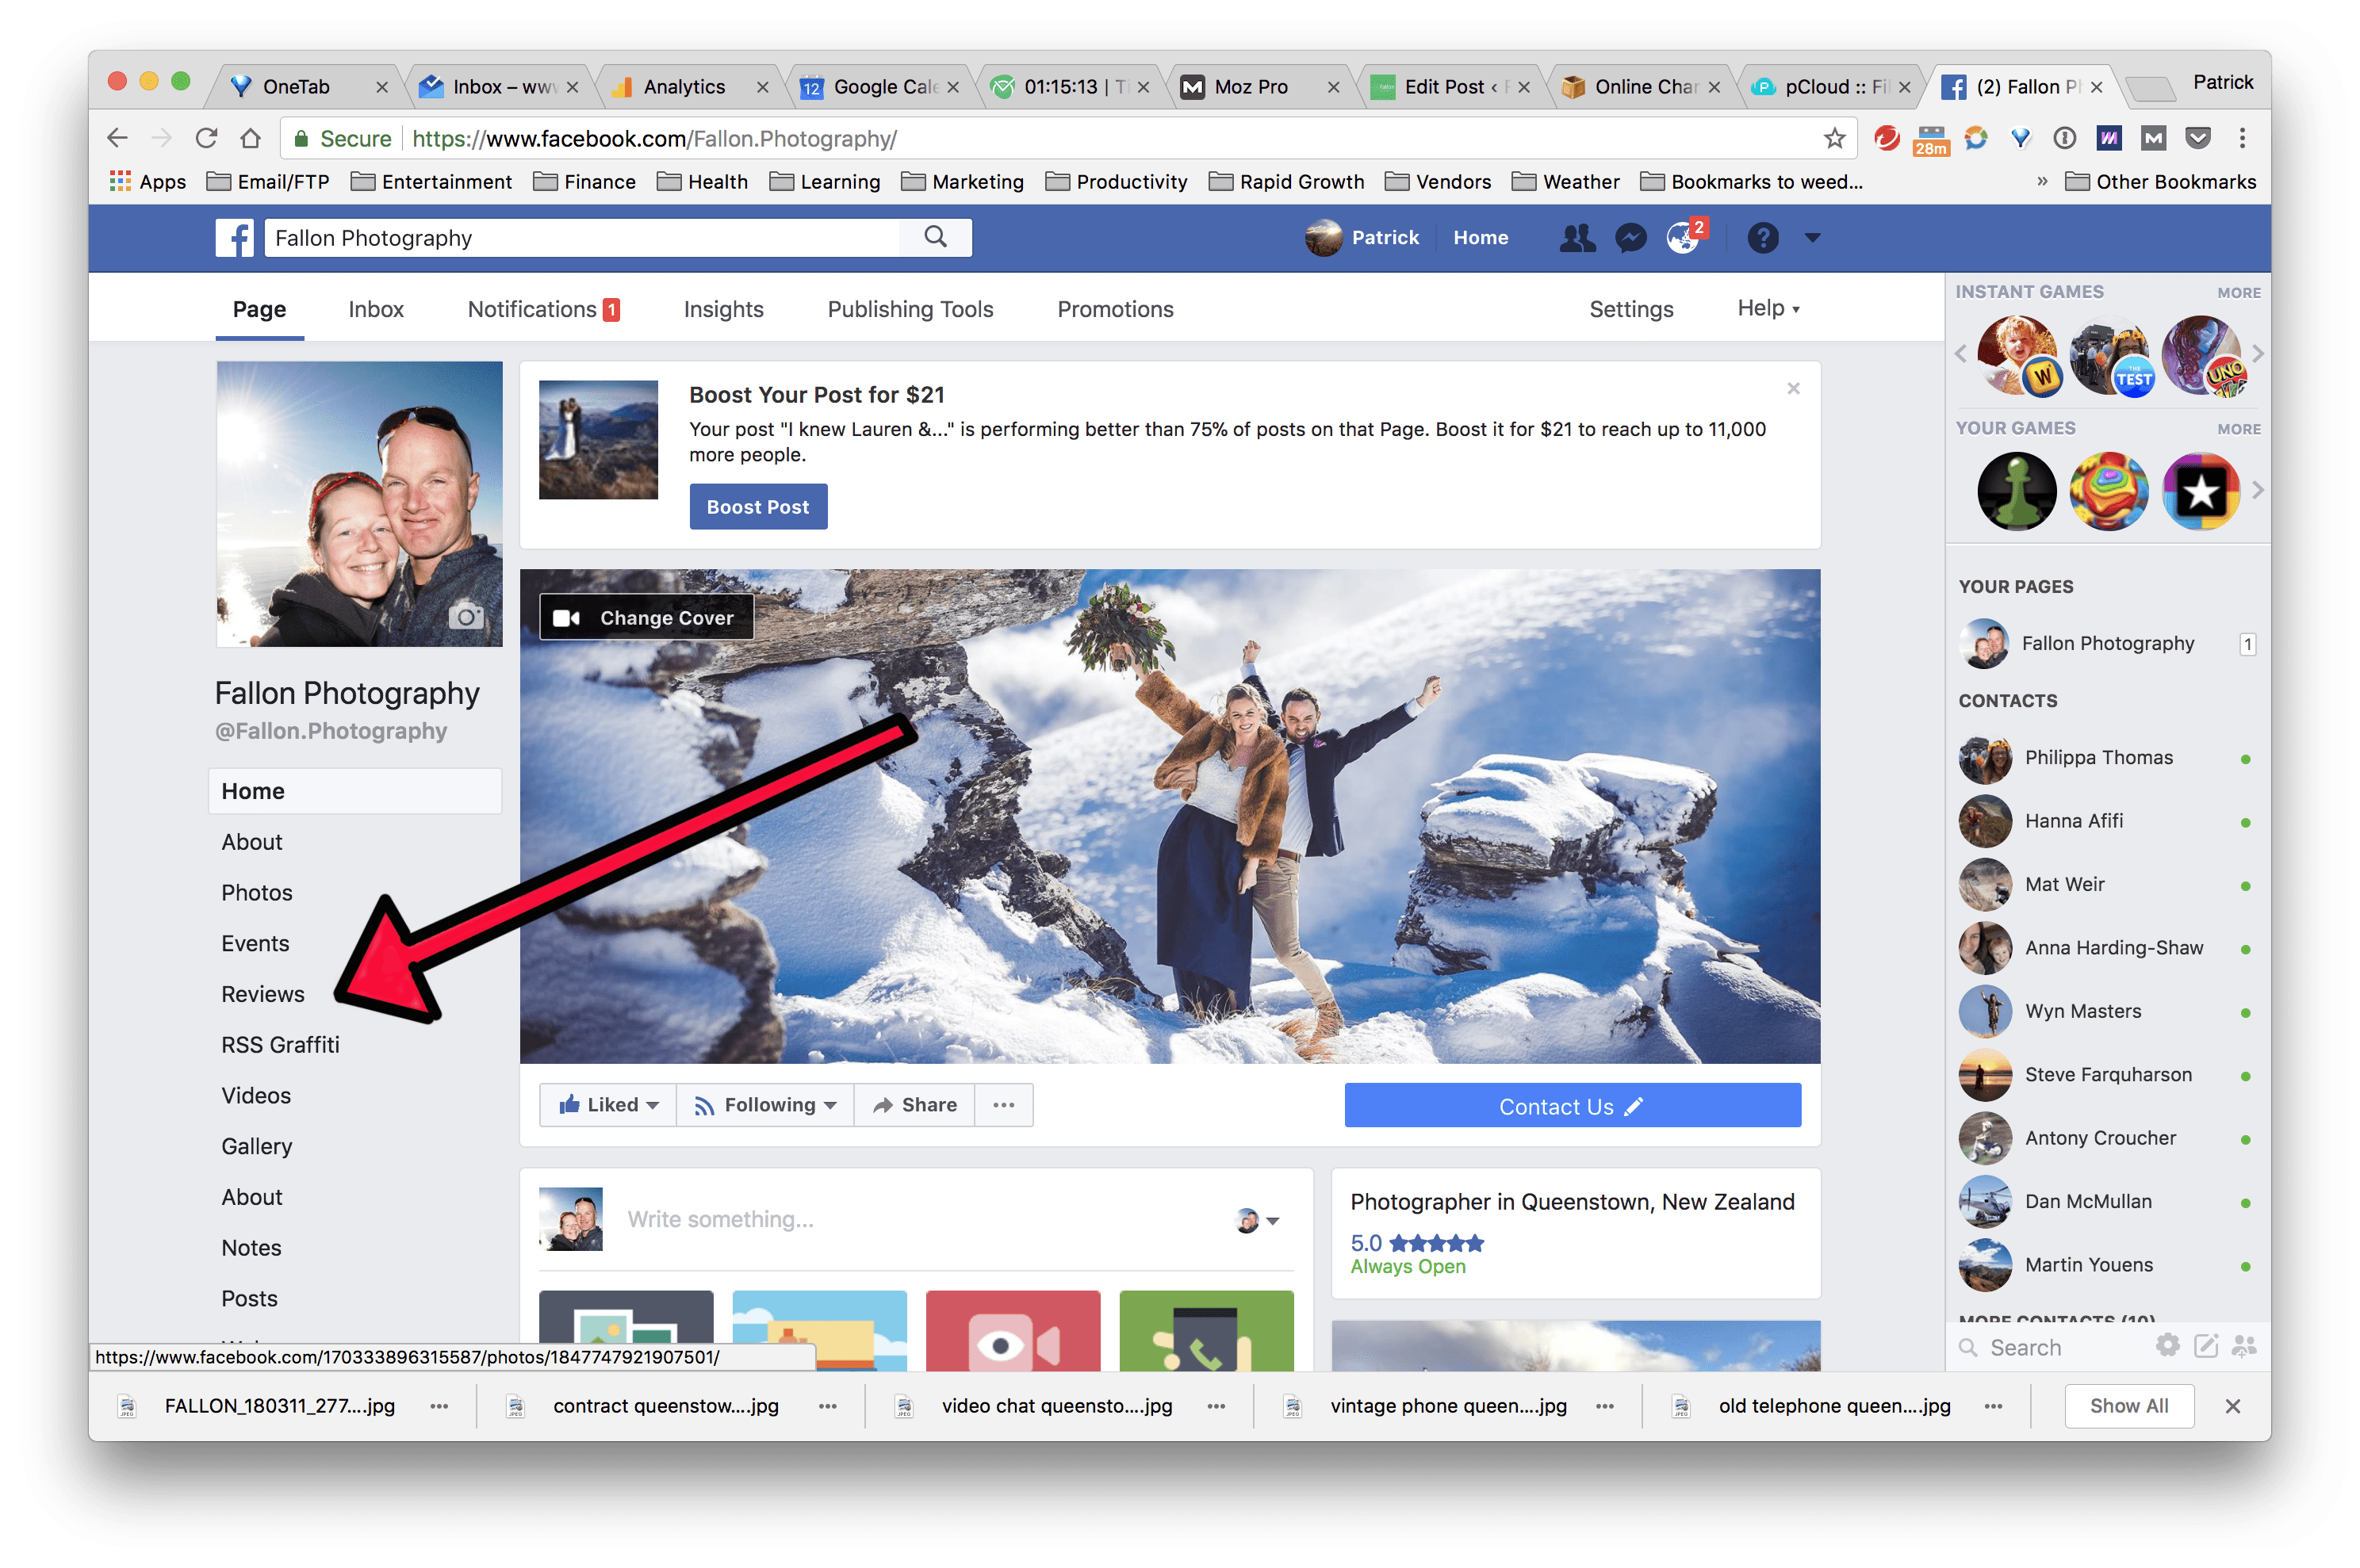Open the Liked dropdown
Screen dimensions: 2360x1568
608,1104
